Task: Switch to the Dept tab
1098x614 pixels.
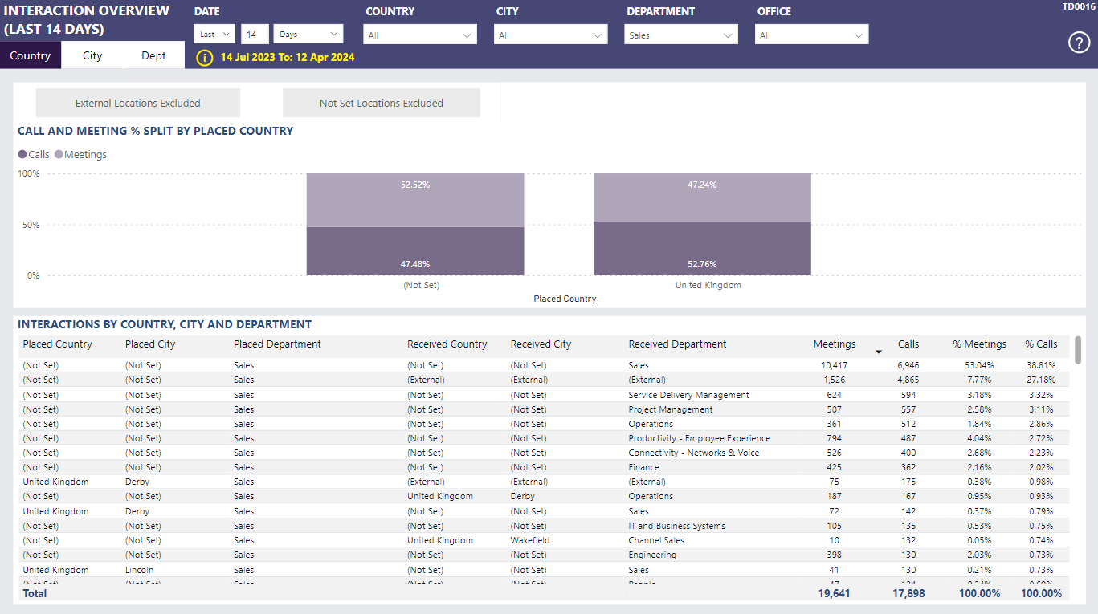Action: click(153, 55)
